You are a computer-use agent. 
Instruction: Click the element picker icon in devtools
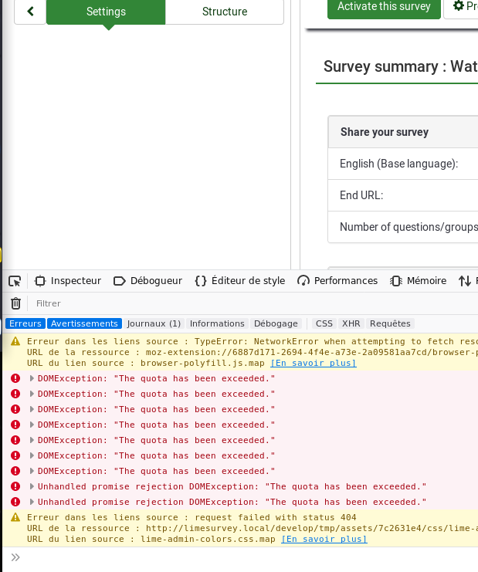click(15, 281)
